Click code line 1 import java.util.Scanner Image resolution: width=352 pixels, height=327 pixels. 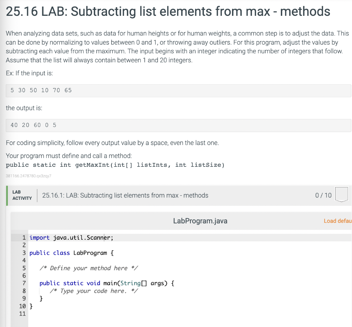(71, 238)
